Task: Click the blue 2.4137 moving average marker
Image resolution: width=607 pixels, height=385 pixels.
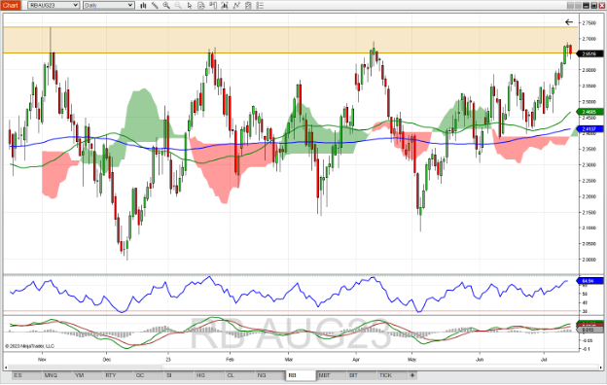Action: [x=590, y=129]
